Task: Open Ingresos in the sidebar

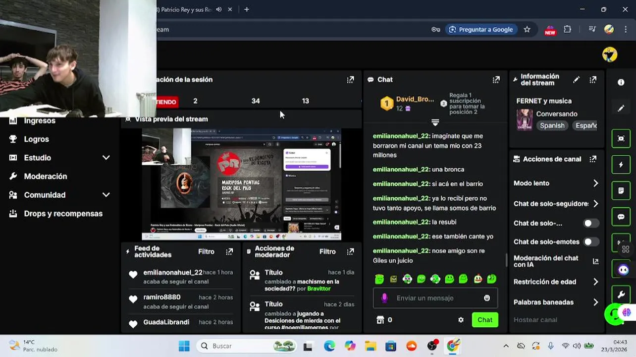Action: pyautogui.click(x=40, y=120)
